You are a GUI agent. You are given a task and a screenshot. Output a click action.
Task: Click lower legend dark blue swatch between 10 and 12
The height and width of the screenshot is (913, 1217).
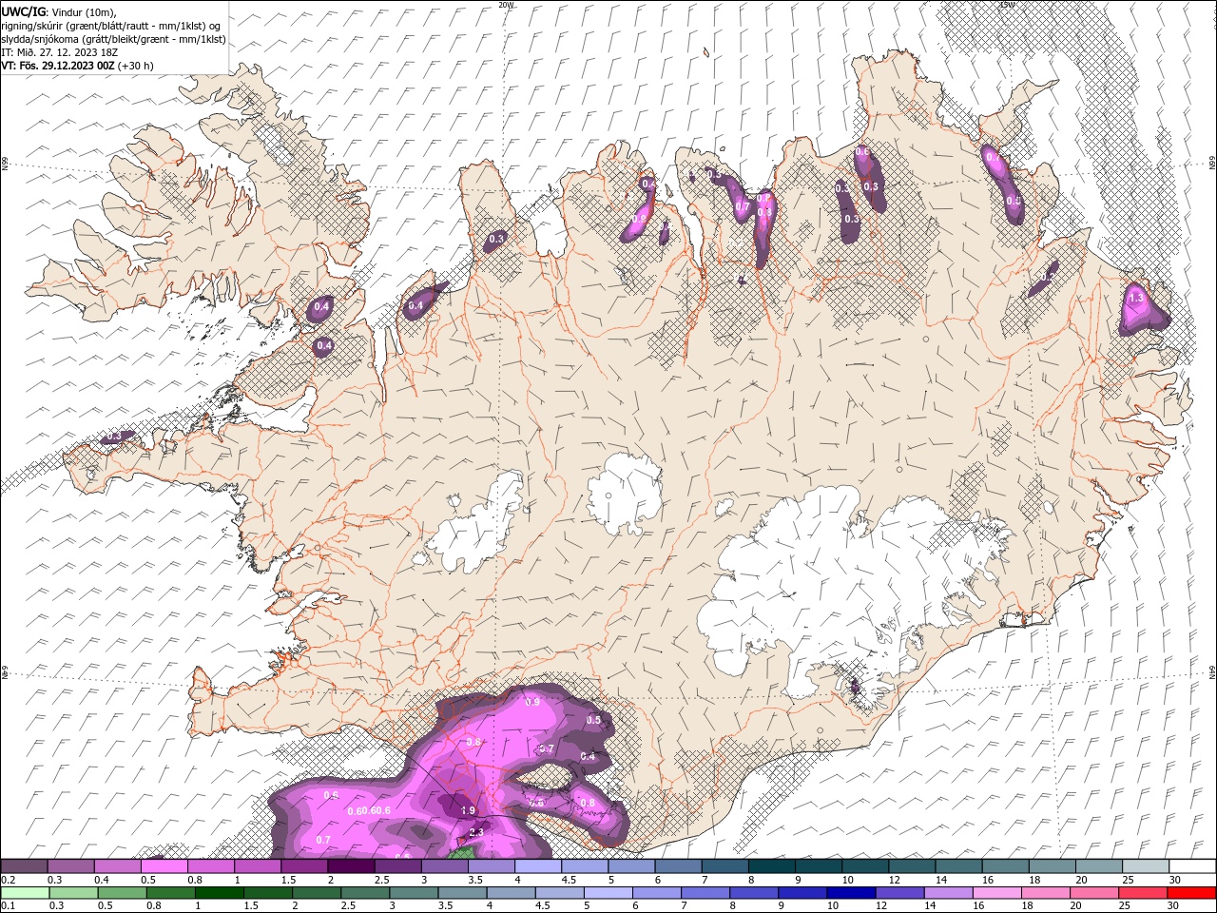pos(849,892)
